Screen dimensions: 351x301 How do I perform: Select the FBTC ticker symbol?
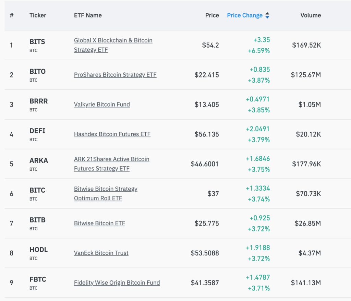click(x=38, y=280)
